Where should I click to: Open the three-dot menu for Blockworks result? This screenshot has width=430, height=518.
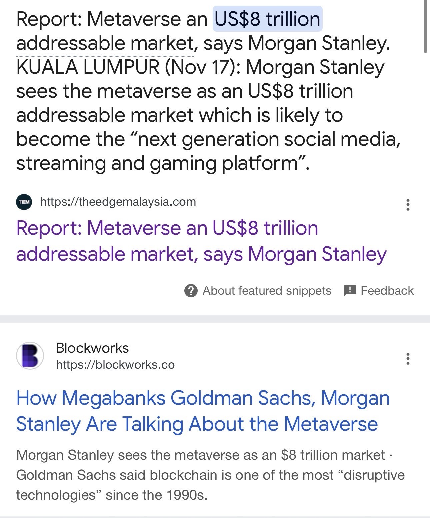408,358
